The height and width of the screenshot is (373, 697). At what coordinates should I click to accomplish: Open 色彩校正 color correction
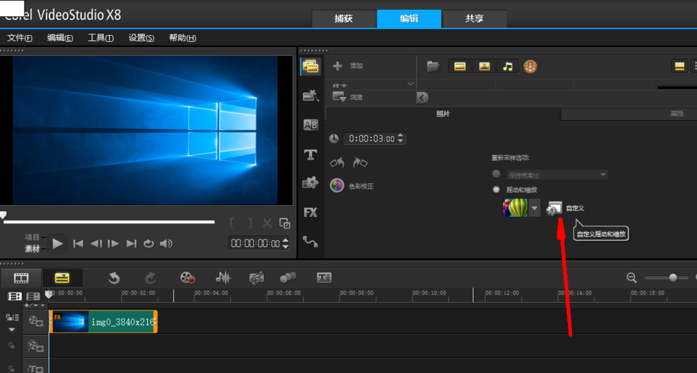coord(352,186)
